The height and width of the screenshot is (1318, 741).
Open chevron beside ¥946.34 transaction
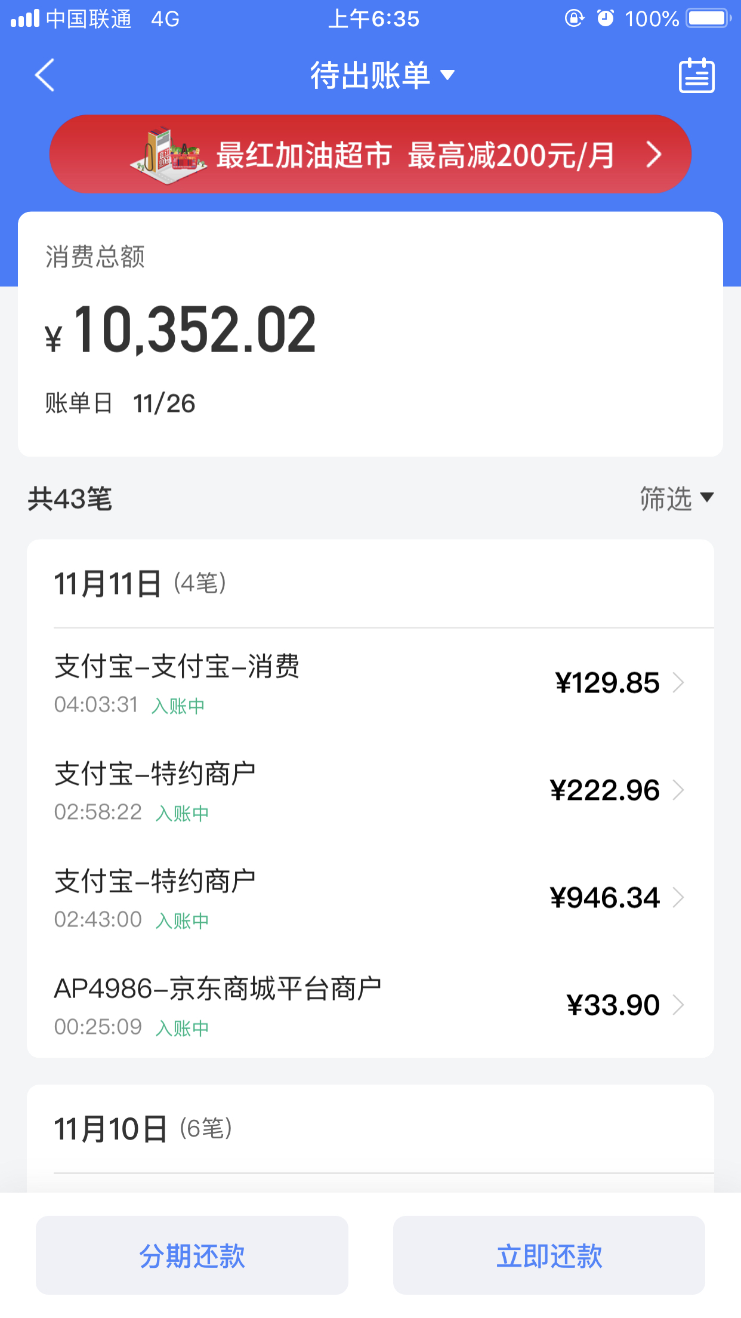click(678, 897)
